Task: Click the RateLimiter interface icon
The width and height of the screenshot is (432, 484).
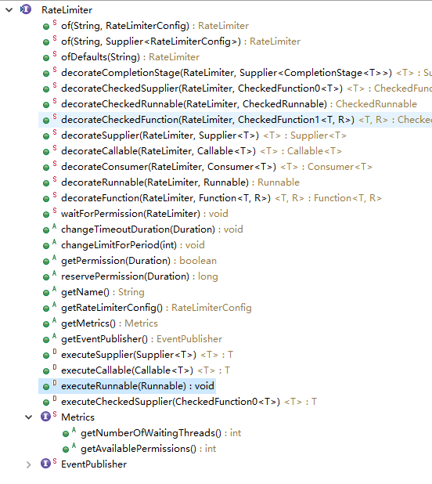Action: point(26,9)
